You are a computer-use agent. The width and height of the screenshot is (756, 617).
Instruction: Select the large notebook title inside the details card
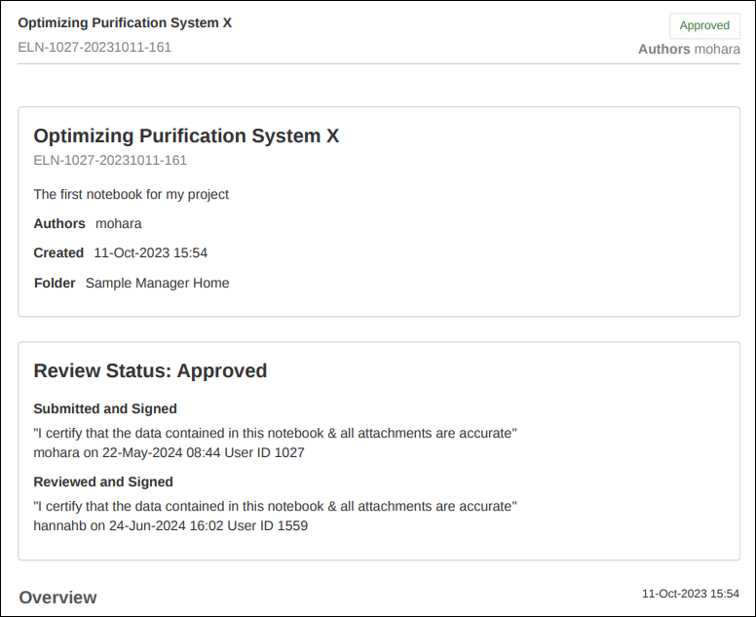[x=186, y=135]
